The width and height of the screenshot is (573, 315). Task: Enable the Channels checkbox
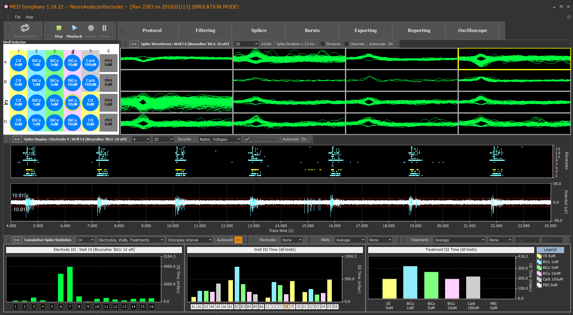(x=346, y=44)
